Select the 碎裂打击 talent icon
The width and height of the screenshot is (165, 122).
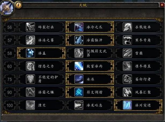tap(30, 27)
